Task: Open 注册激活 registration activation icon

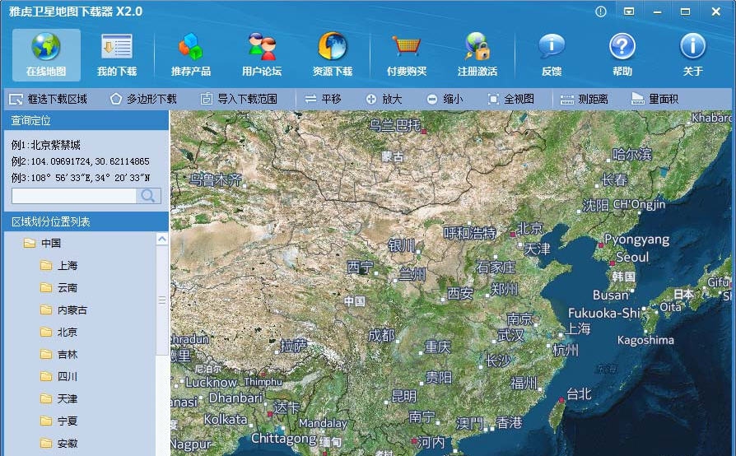Action: point(477,46)
